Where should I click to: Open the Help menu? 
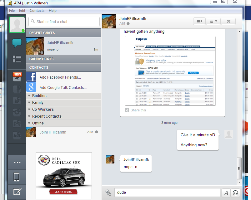coord(53,11)
